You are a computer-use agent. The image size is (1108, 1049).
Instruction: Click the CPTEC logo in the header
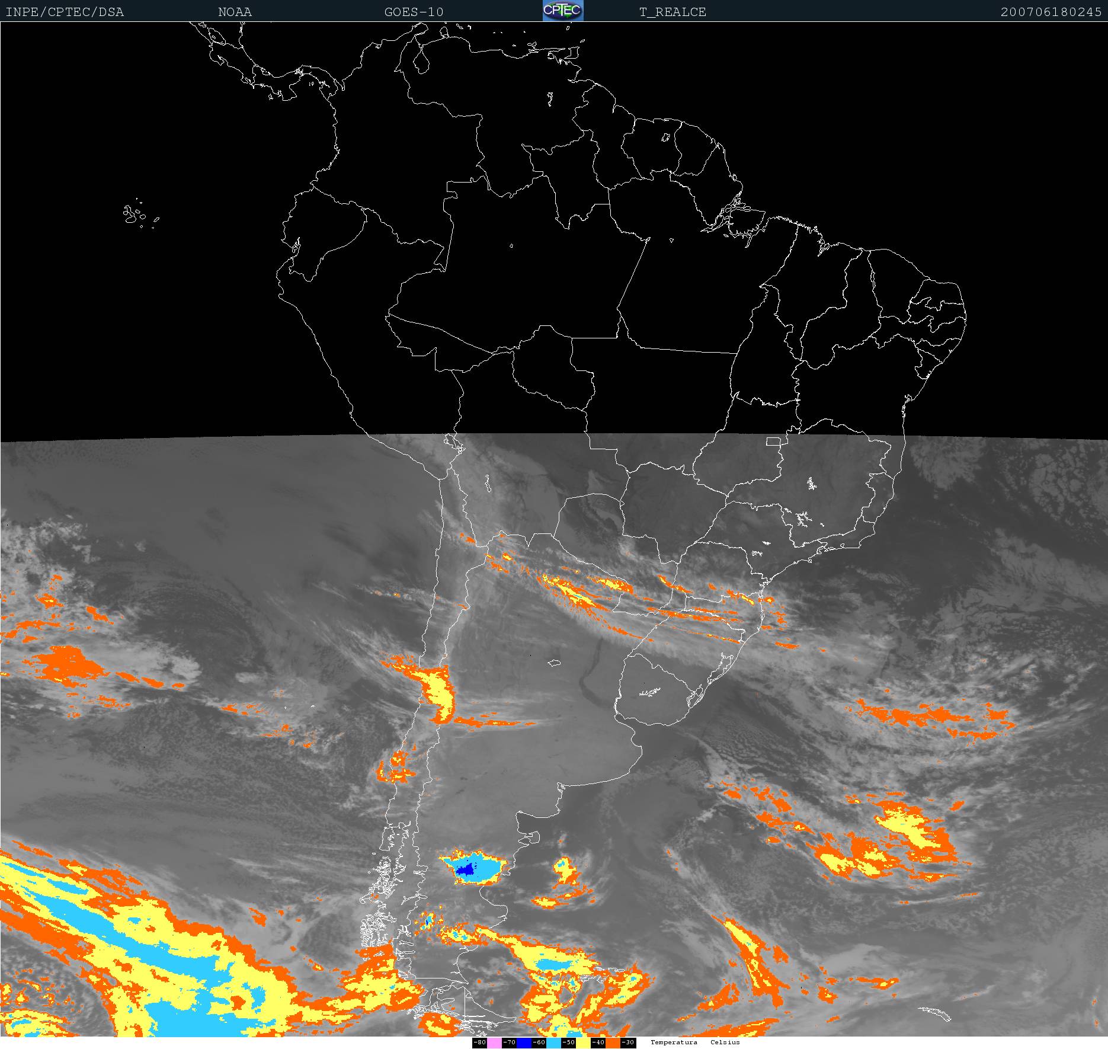click(563, 11)
